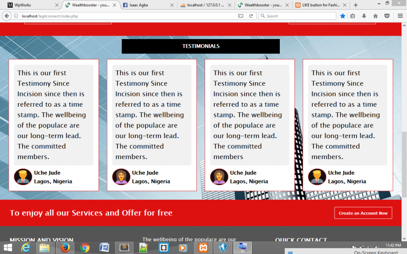Focus the localhost/legitconnect/index.php address bar
The height and width of the screenshot is (254, 407).
[129, 16]
